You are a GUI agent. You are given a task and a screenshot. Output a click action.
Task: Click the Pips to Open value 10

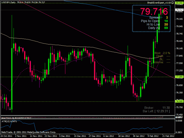(x=166, y=21)
